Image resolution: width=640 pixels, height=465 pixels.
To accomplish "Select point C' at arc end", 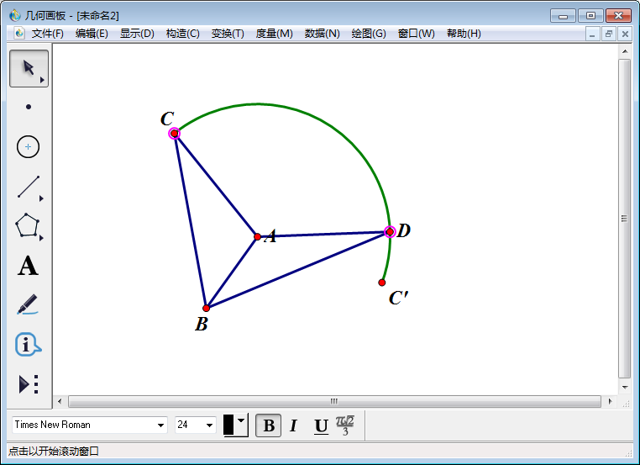I will 381,283.
